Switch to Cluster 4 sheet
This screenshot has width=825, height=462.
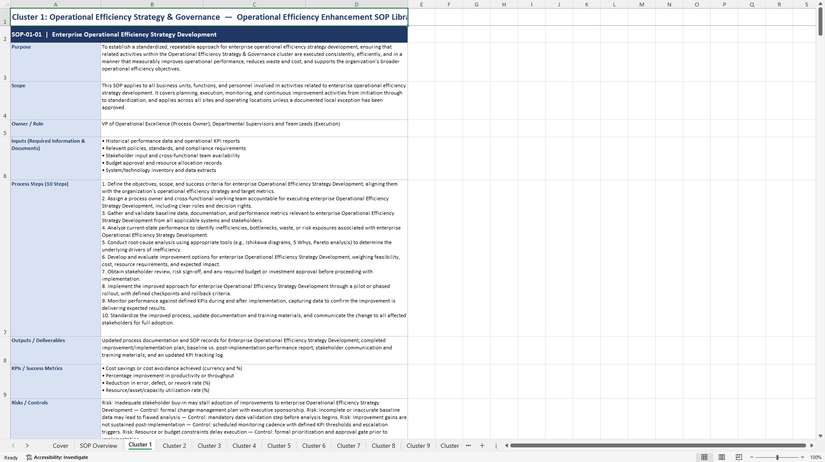pos(244,446)
